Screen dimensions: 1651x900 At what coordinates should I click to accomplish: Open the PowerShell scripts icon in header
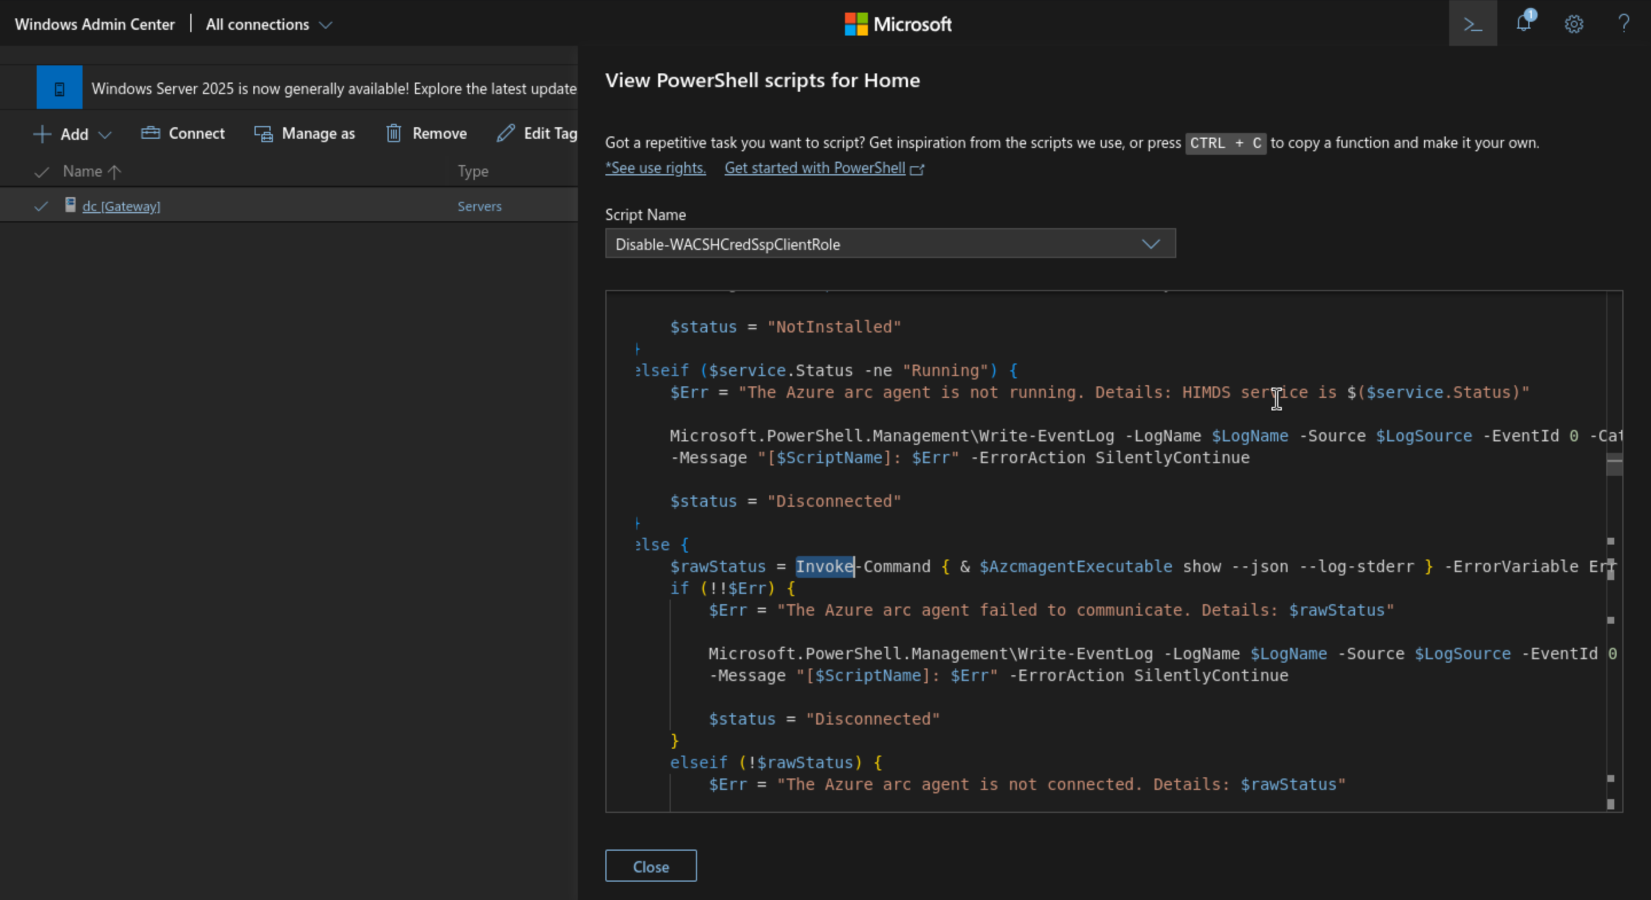tap(1472, 24)
